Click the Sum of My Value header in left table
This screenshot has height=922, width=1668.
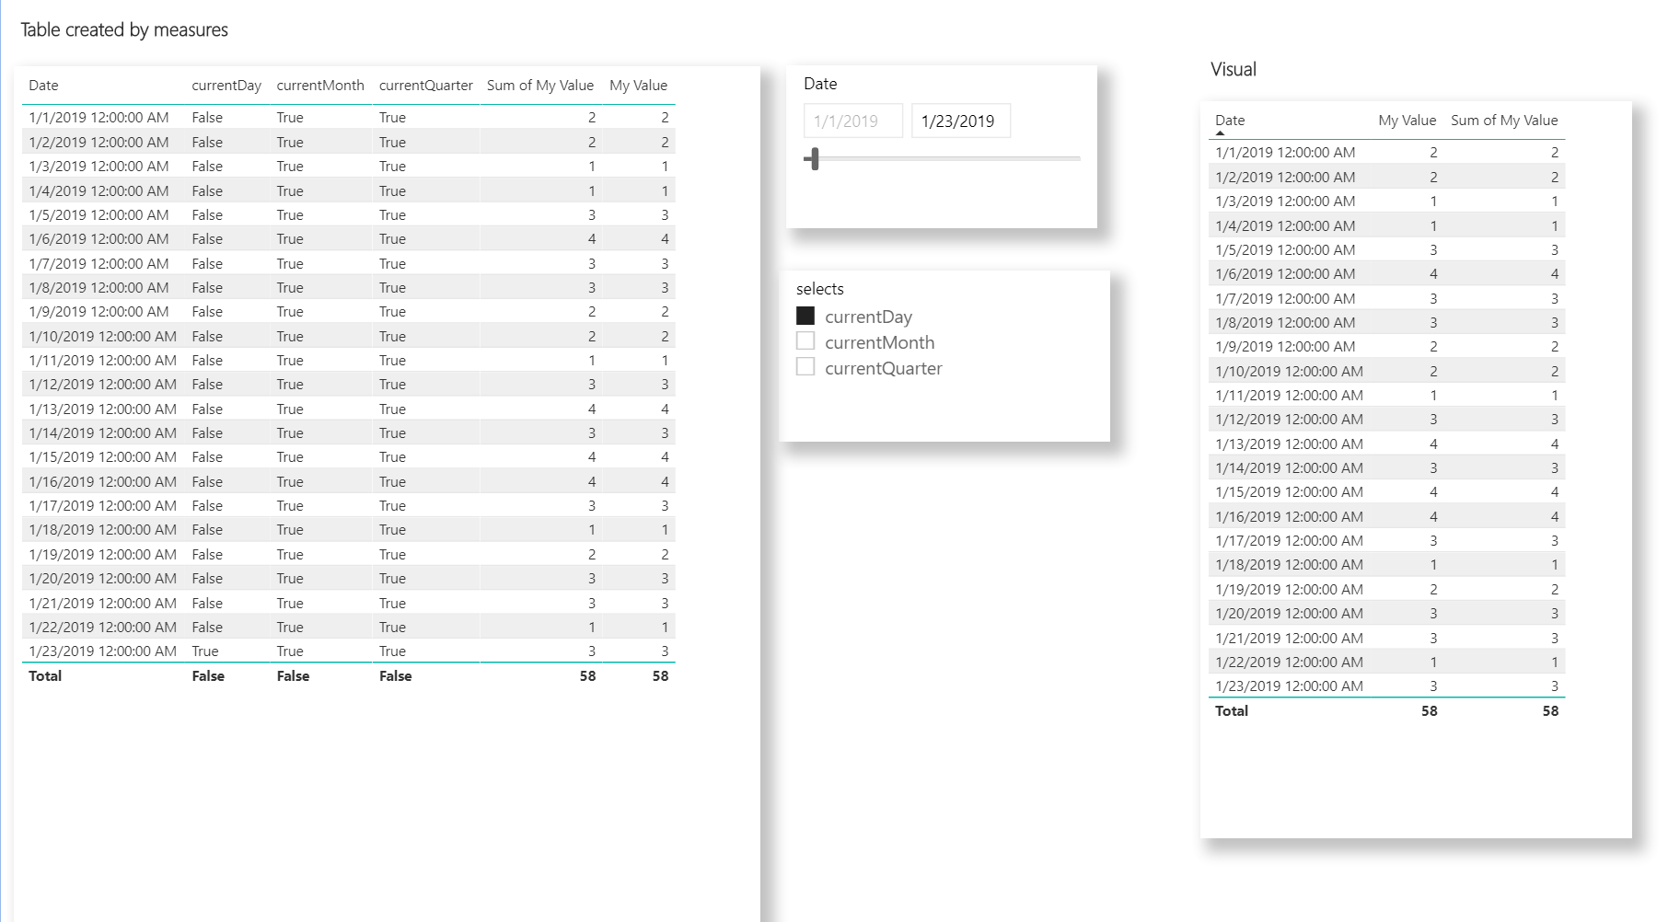pos(540,86)
